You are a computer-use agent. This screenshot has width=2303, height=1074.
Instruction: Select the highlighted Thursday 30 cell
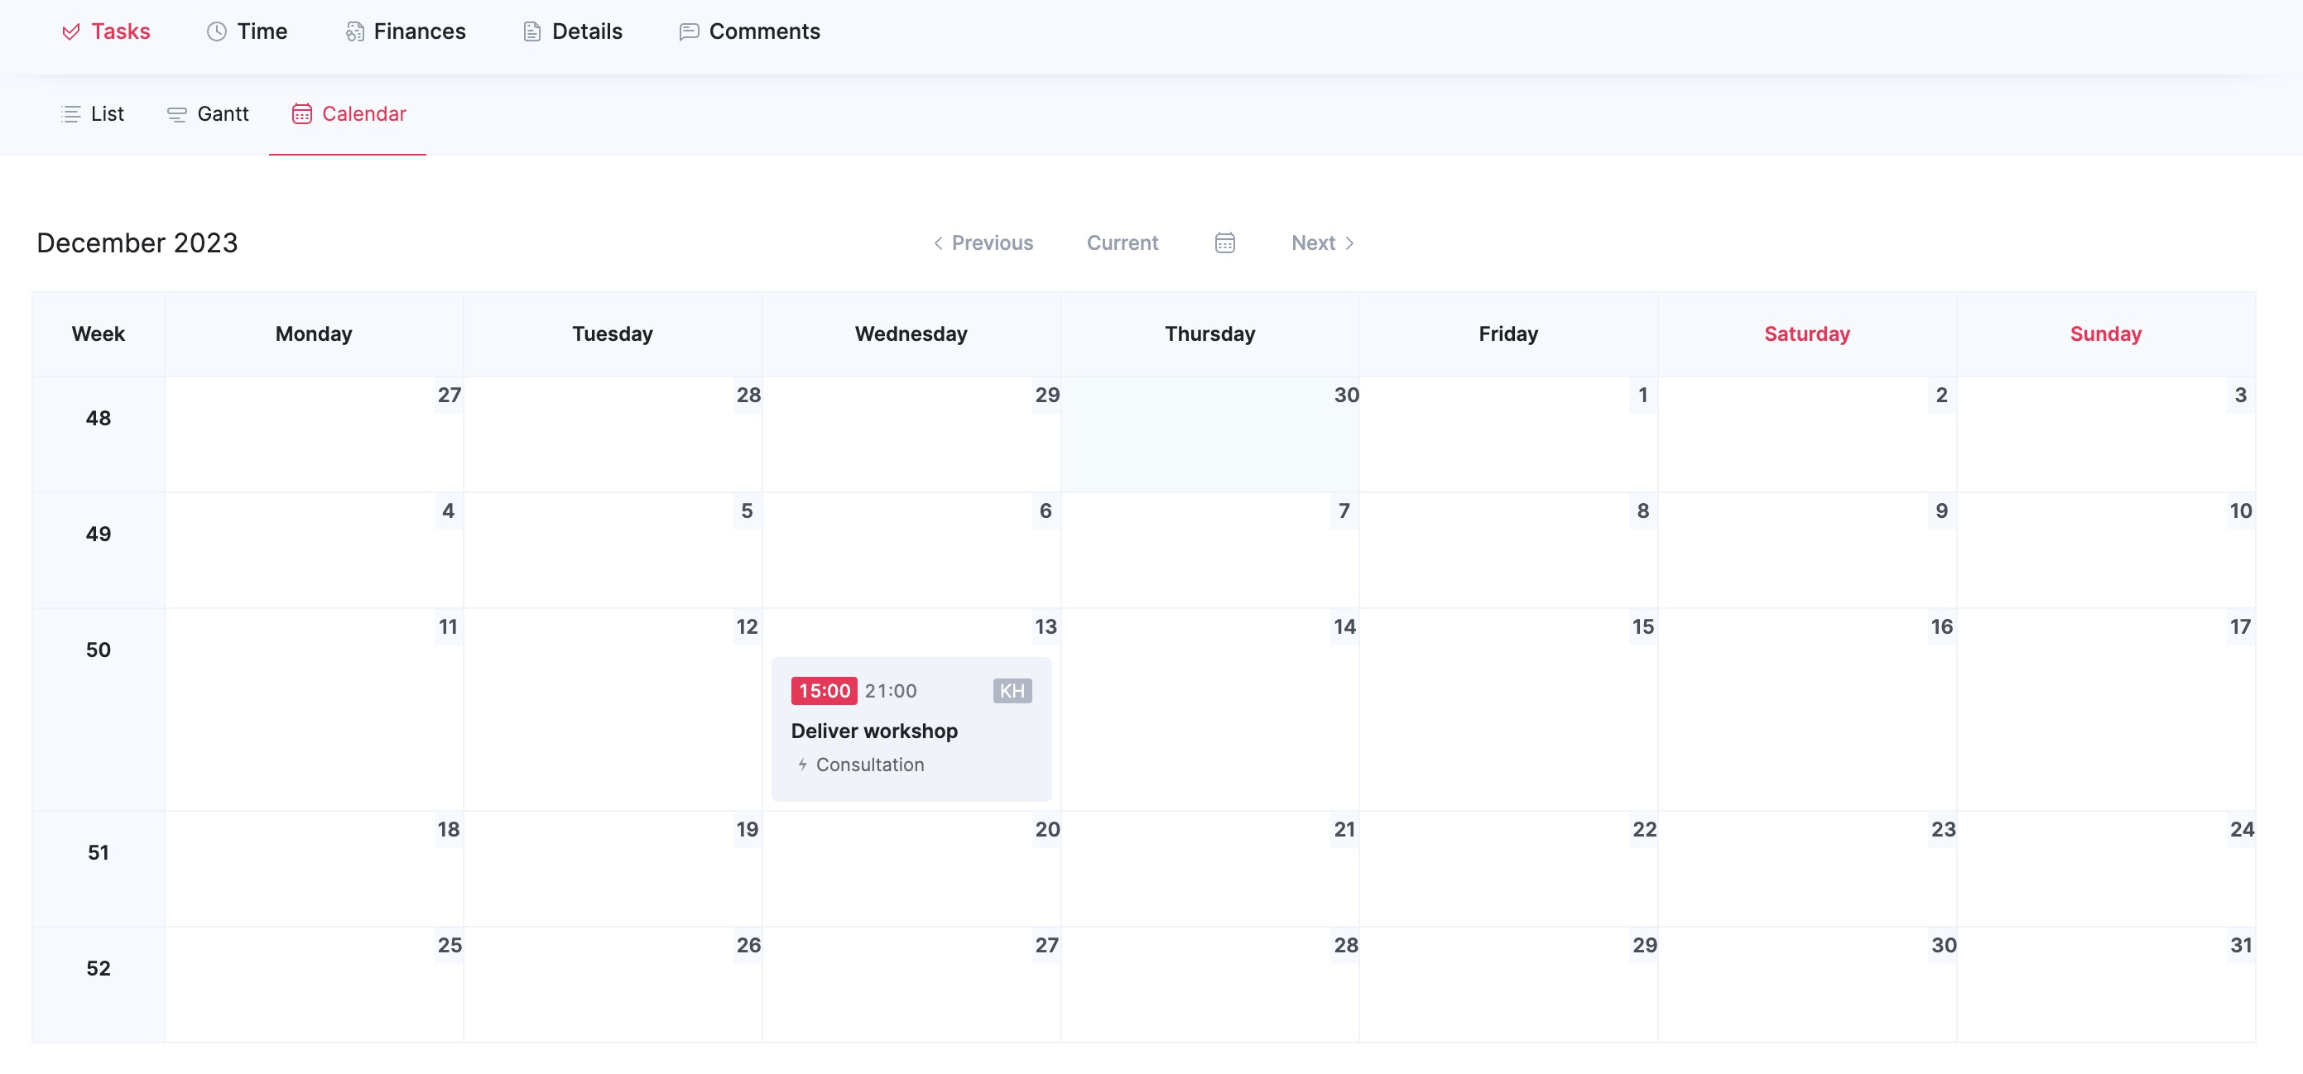pyautogui.click(x=1209, y=434)
